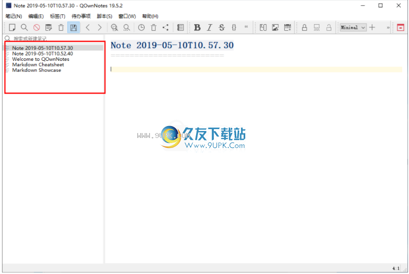The width and height of the screenshot is (409, 274).
Task: Insert a code block with braces icon
Action: (234, 27)
